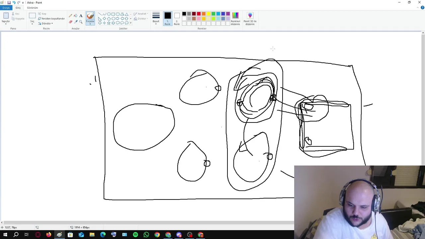Open Spotify from the taskbar
Viewport: 425px width, 239px height.
(x=135, y=235)
